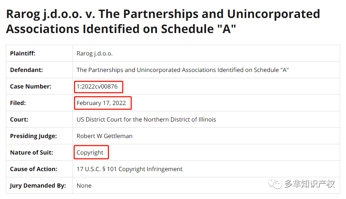Click the defendant name in table

[x=183, y=70]
